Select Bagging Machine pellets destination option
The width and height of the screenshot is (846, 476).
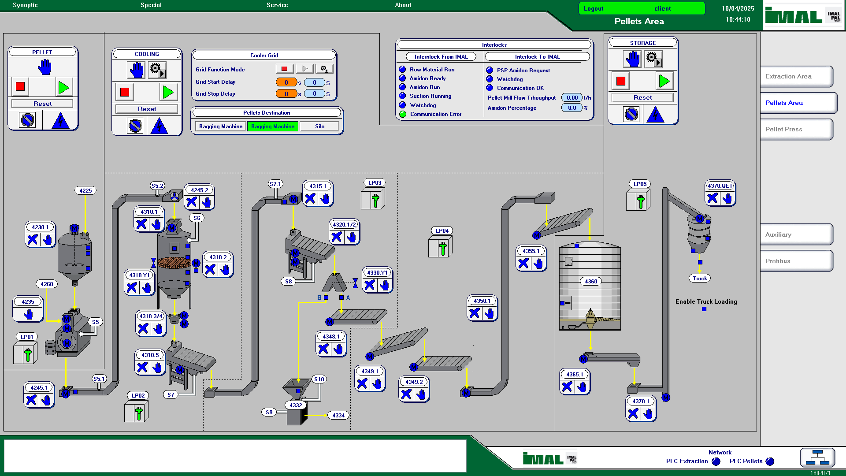tap(220, 126)
